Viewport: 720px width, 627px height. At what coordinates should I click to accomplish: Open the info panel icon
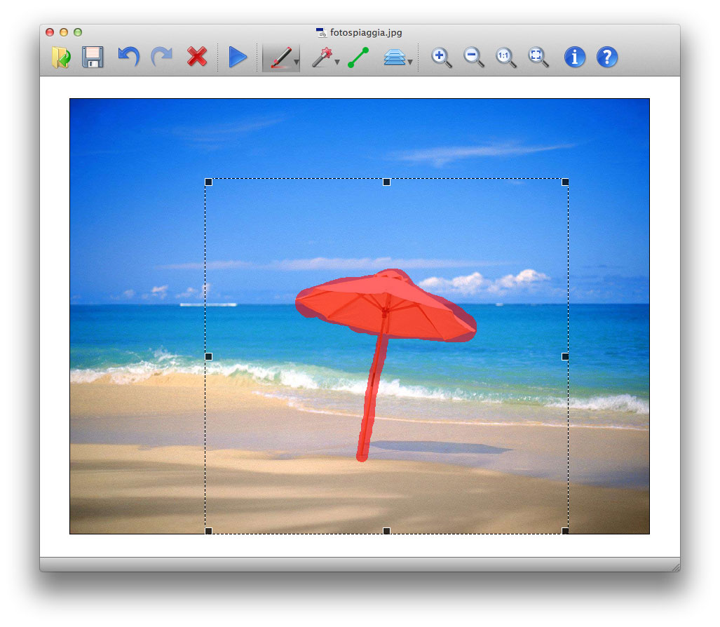tap(574, 58)
